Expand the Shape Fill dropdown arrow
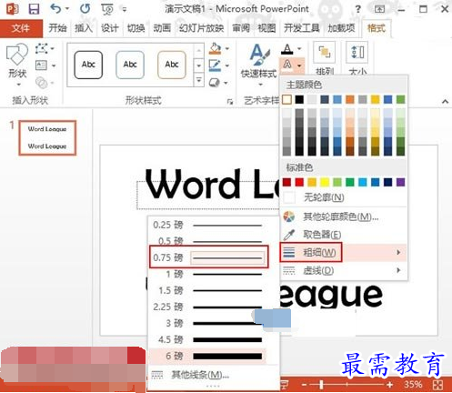 coord(227,48)
